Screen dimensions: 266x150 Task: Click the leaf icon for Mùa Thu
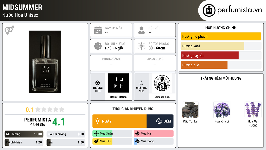(x=96, y=141)
